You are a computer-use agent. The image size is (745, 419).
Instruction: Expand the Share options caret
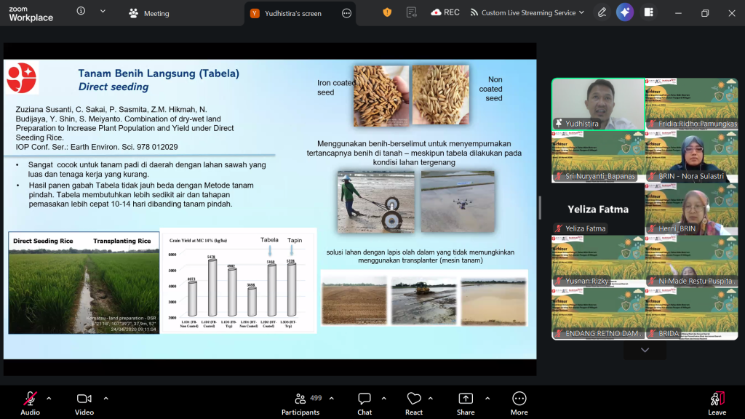487,399
